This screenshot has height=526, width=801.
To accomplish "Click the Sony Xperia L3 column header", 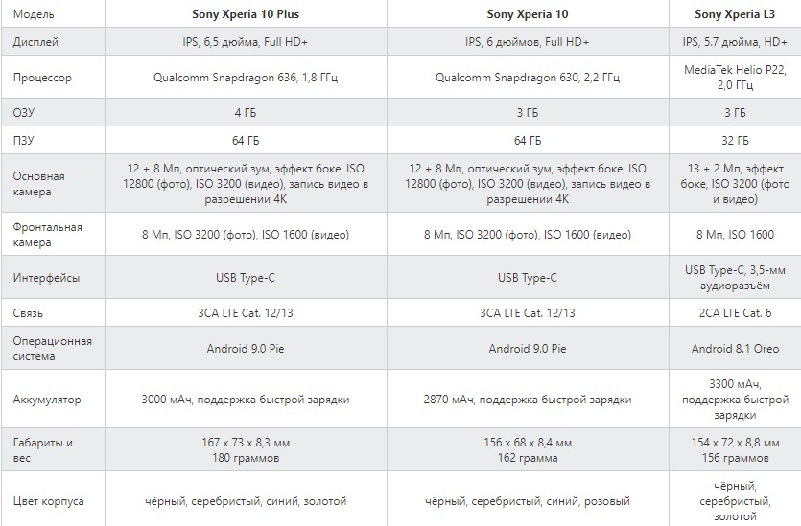I will coord(735,14).
